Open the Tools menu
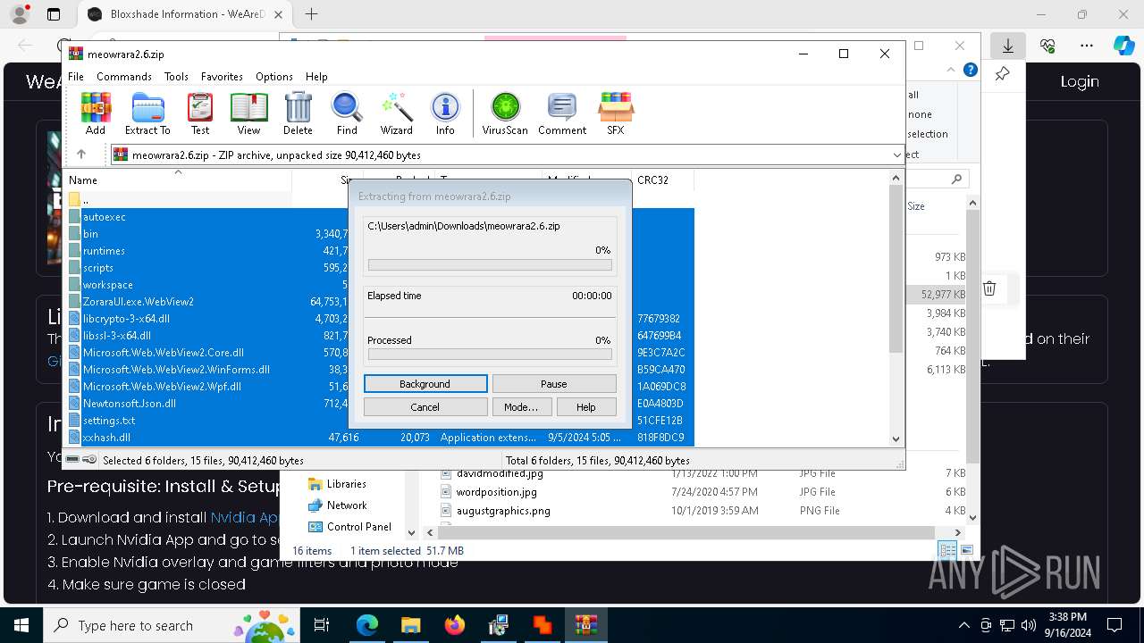Viewport: 1144px width, 643px height. 176,77
